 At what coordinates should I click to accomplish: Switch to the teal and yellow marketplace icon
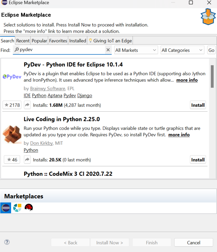pyautogui.click(x=17, y=208)
